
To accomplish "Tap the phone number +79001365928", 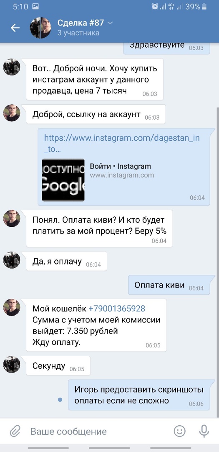I will click(117, 309).
